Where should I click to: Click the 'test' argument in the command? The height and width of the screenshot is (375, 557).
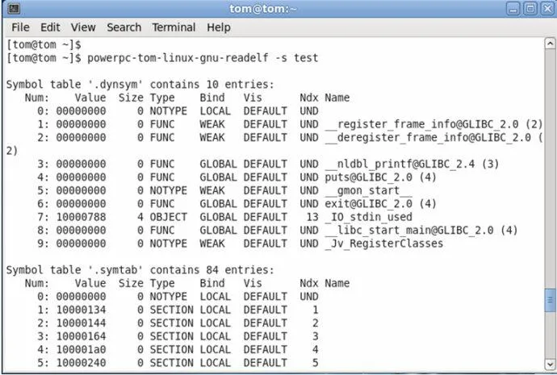306,58
